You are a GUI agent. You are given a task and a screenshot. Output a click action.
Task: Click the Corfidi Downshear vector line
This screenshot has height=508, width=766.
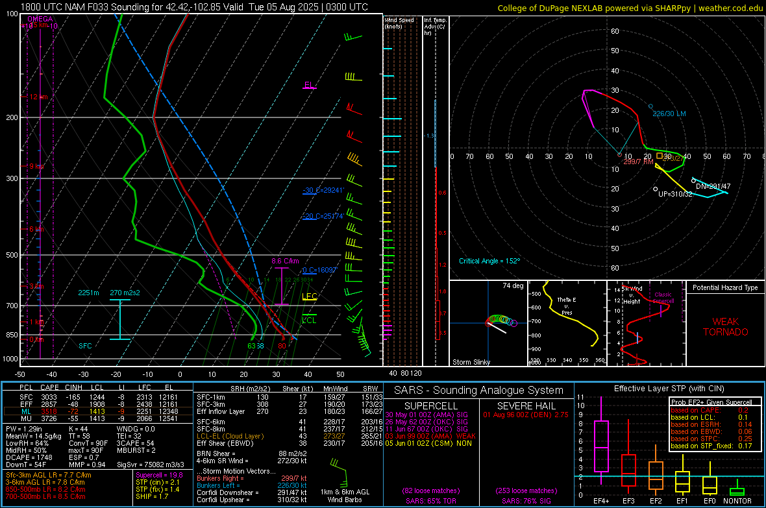252,492
